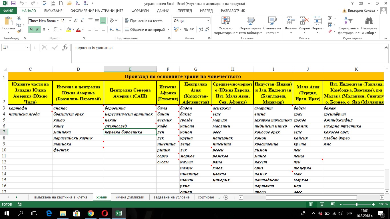Image resolution: width=390 pixels, height=219 pixels.
Task: Open print preview from quick access toolbar
Action: coord(53,4)
